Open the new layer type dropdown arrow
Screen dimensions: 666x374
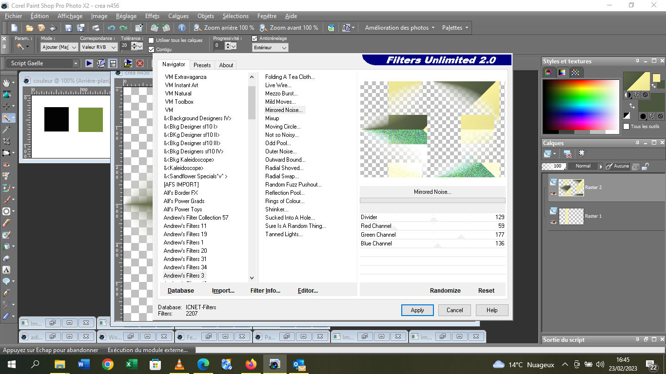click(555, 154)
